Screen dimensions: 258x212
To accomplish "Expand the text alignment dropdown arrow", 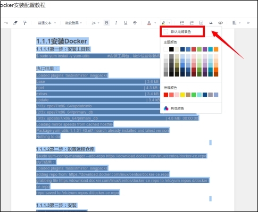I will pos(240,23).
